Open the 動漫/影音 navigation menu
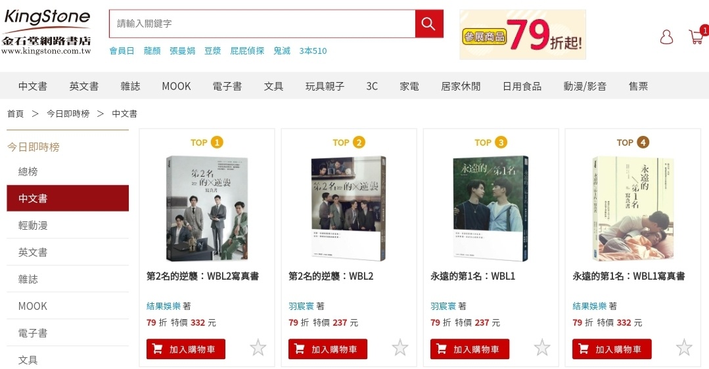Image resolution: width=709 pixels, height=369 pixels. coord(585,86)
